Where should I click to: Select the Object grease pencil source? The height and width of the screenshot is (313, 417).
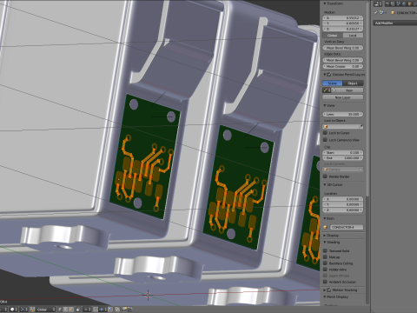pos(353,83)
